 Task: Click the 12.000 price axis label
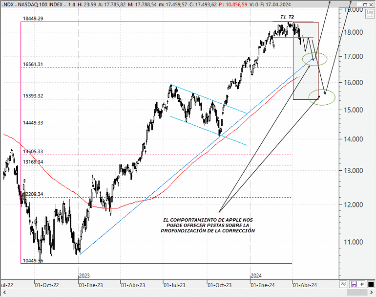pos(354,205)
